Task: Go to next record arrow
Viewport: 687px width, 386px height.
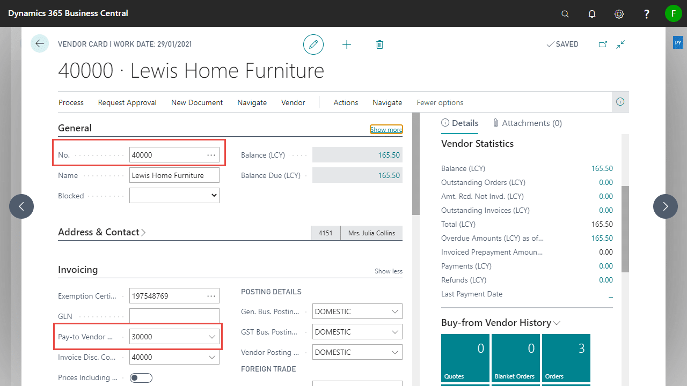Action: (666, 206)
